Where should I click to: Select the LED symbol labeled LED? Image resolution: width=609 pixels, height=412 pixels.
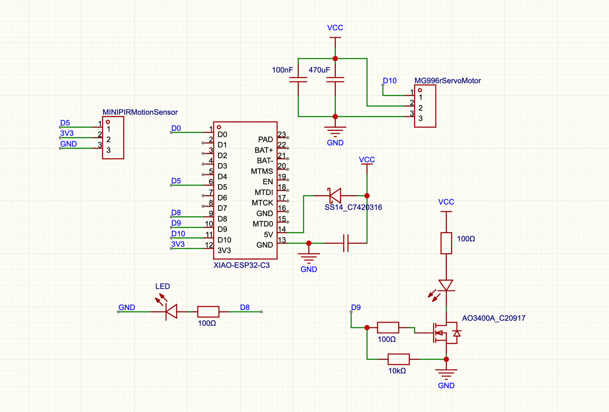[168, 307]
